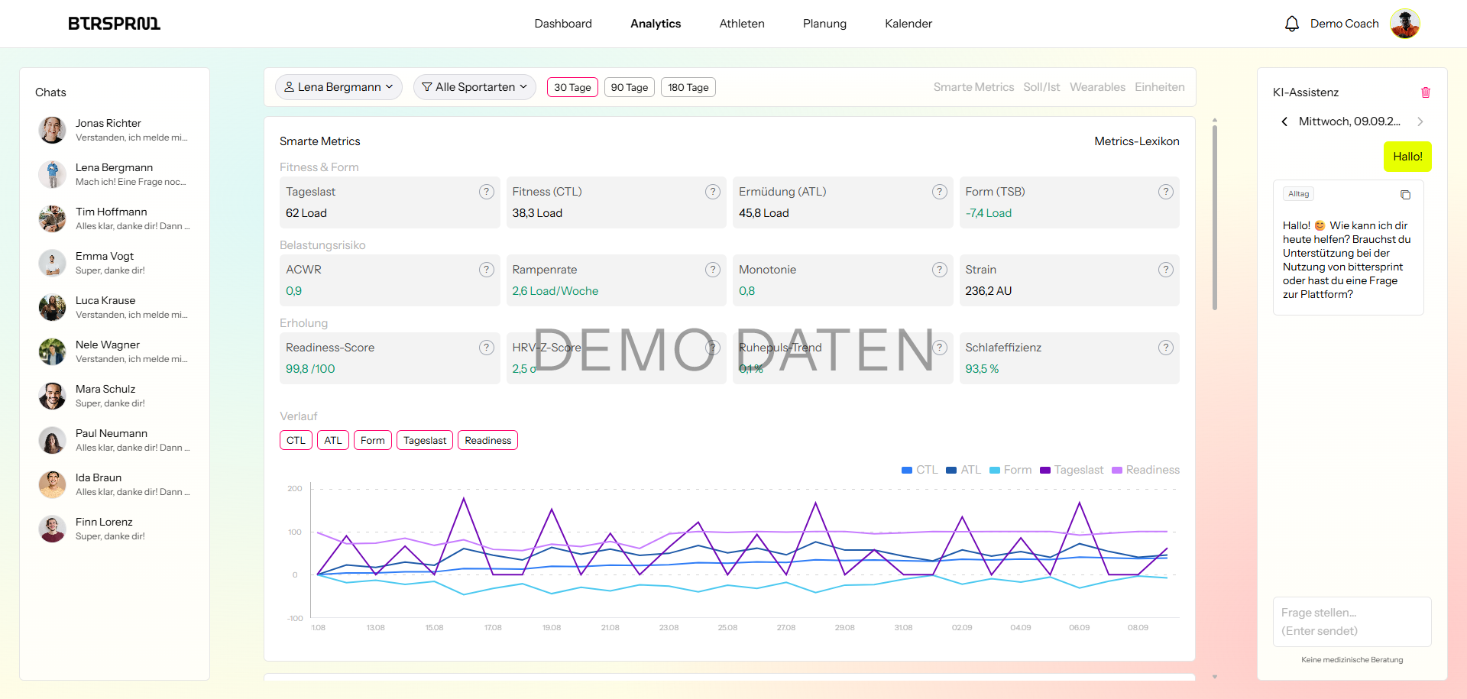Go to next day in KI-Assistenz
This screenshot has width=1467, height=699.
tap(1420, 121)
